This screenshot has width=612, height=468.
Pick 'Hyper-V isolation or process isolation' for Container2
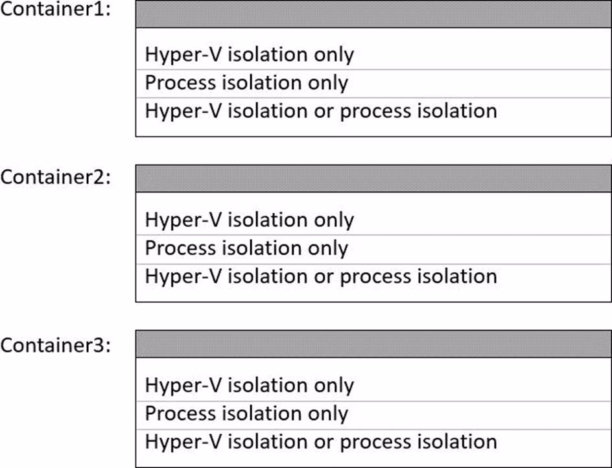coord(321,276)
